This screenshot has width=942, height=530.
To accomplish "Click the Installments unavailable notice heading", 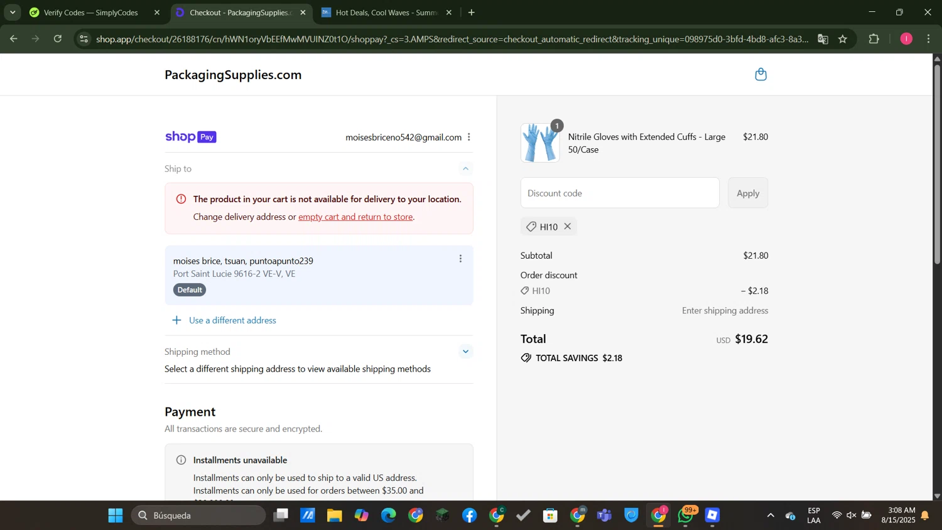I will click(240, 460).
